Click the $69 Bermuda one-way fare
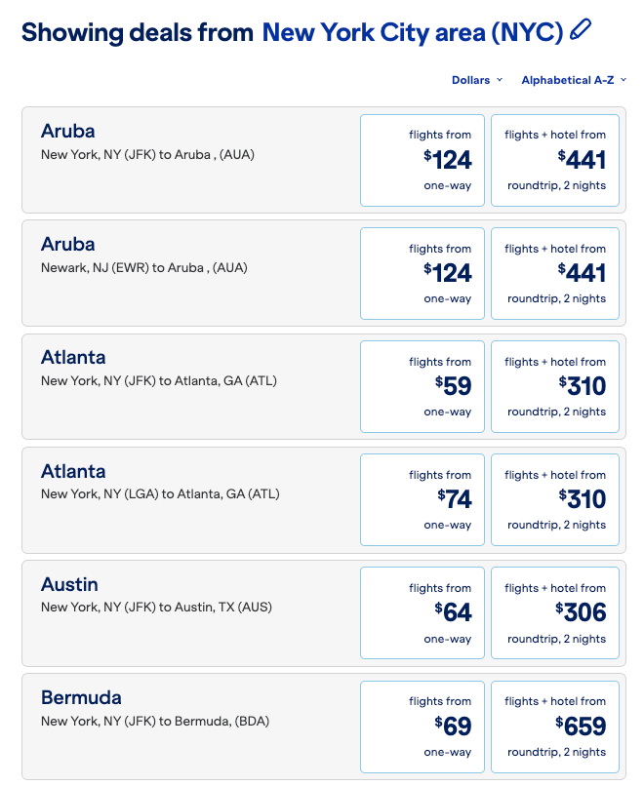644x786 pixels. click(x=422, y=726)
